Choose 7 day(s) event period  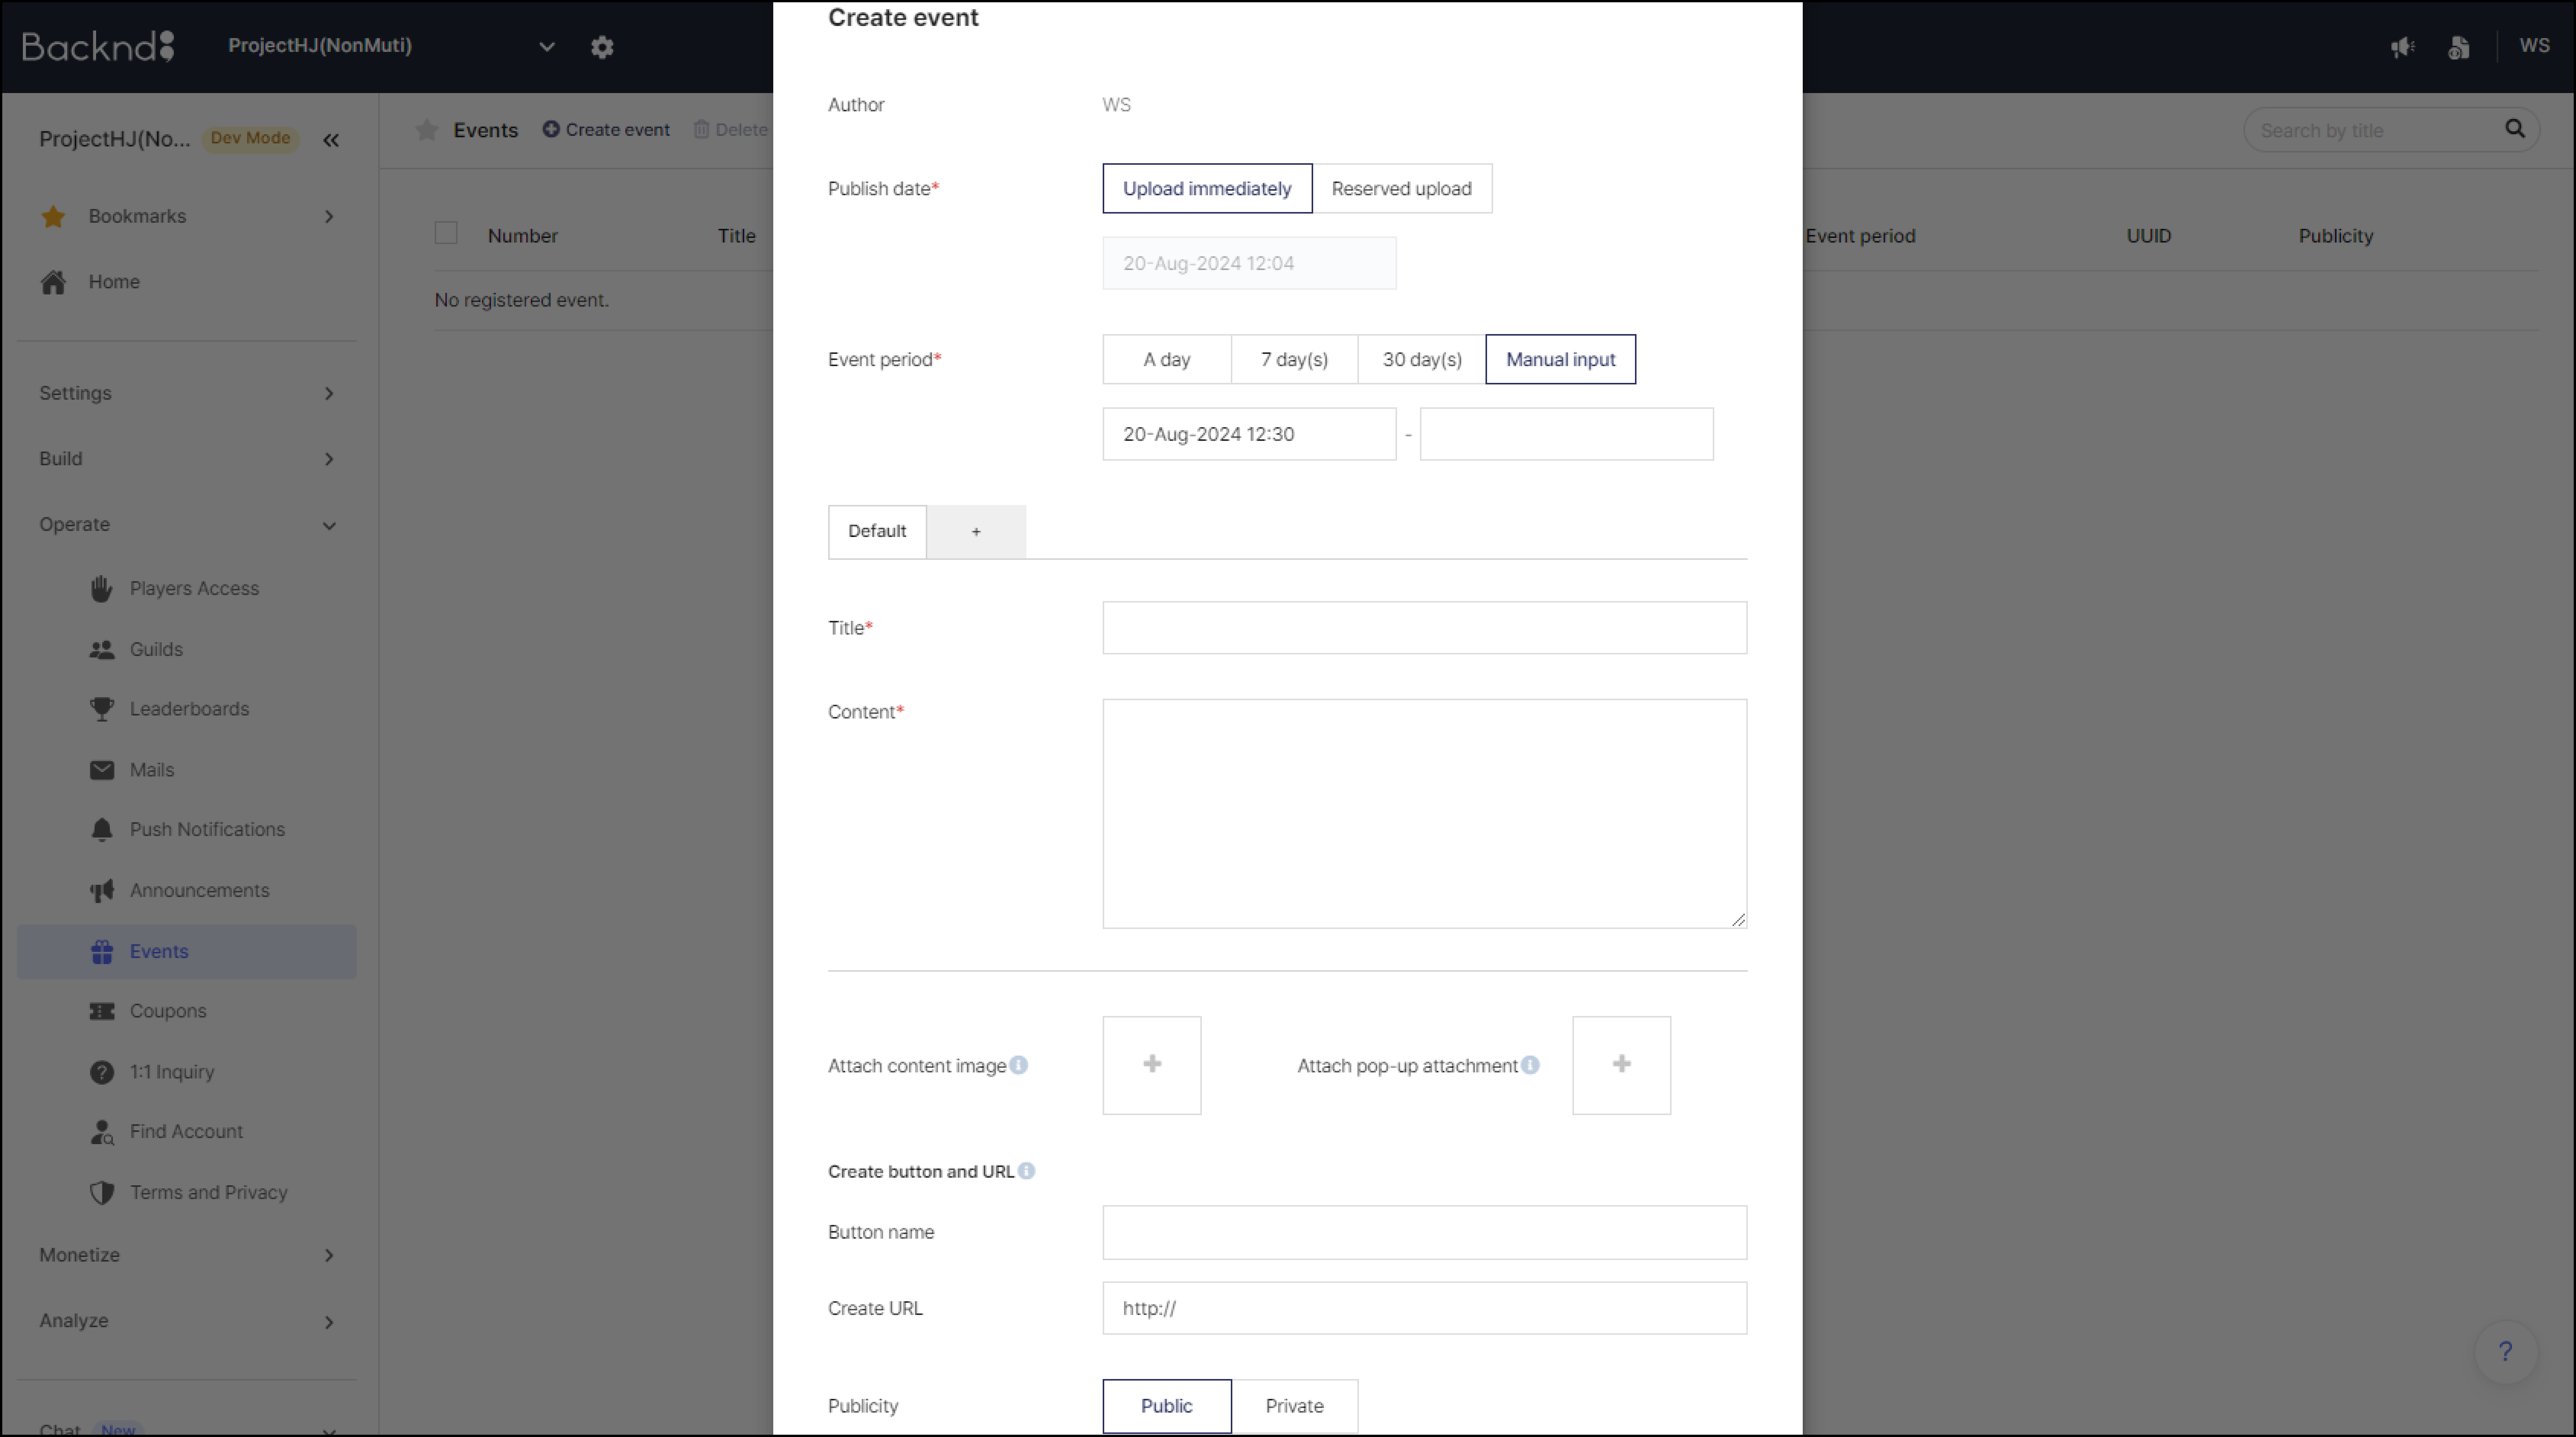[x=1294, y=359]
